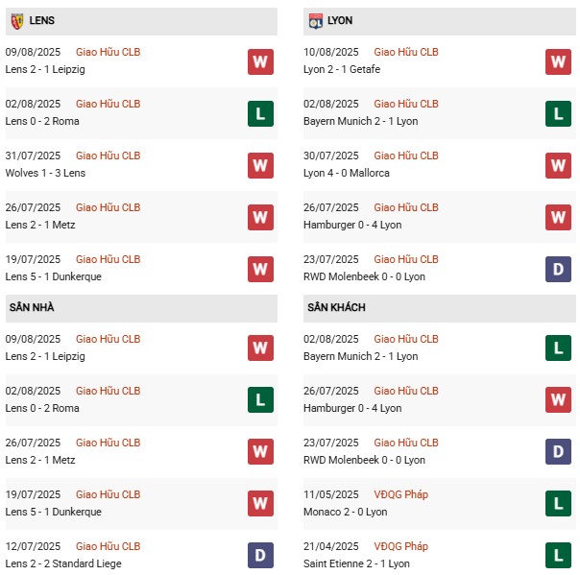Select the SÂN KHÁCH section header

[336, 307]
